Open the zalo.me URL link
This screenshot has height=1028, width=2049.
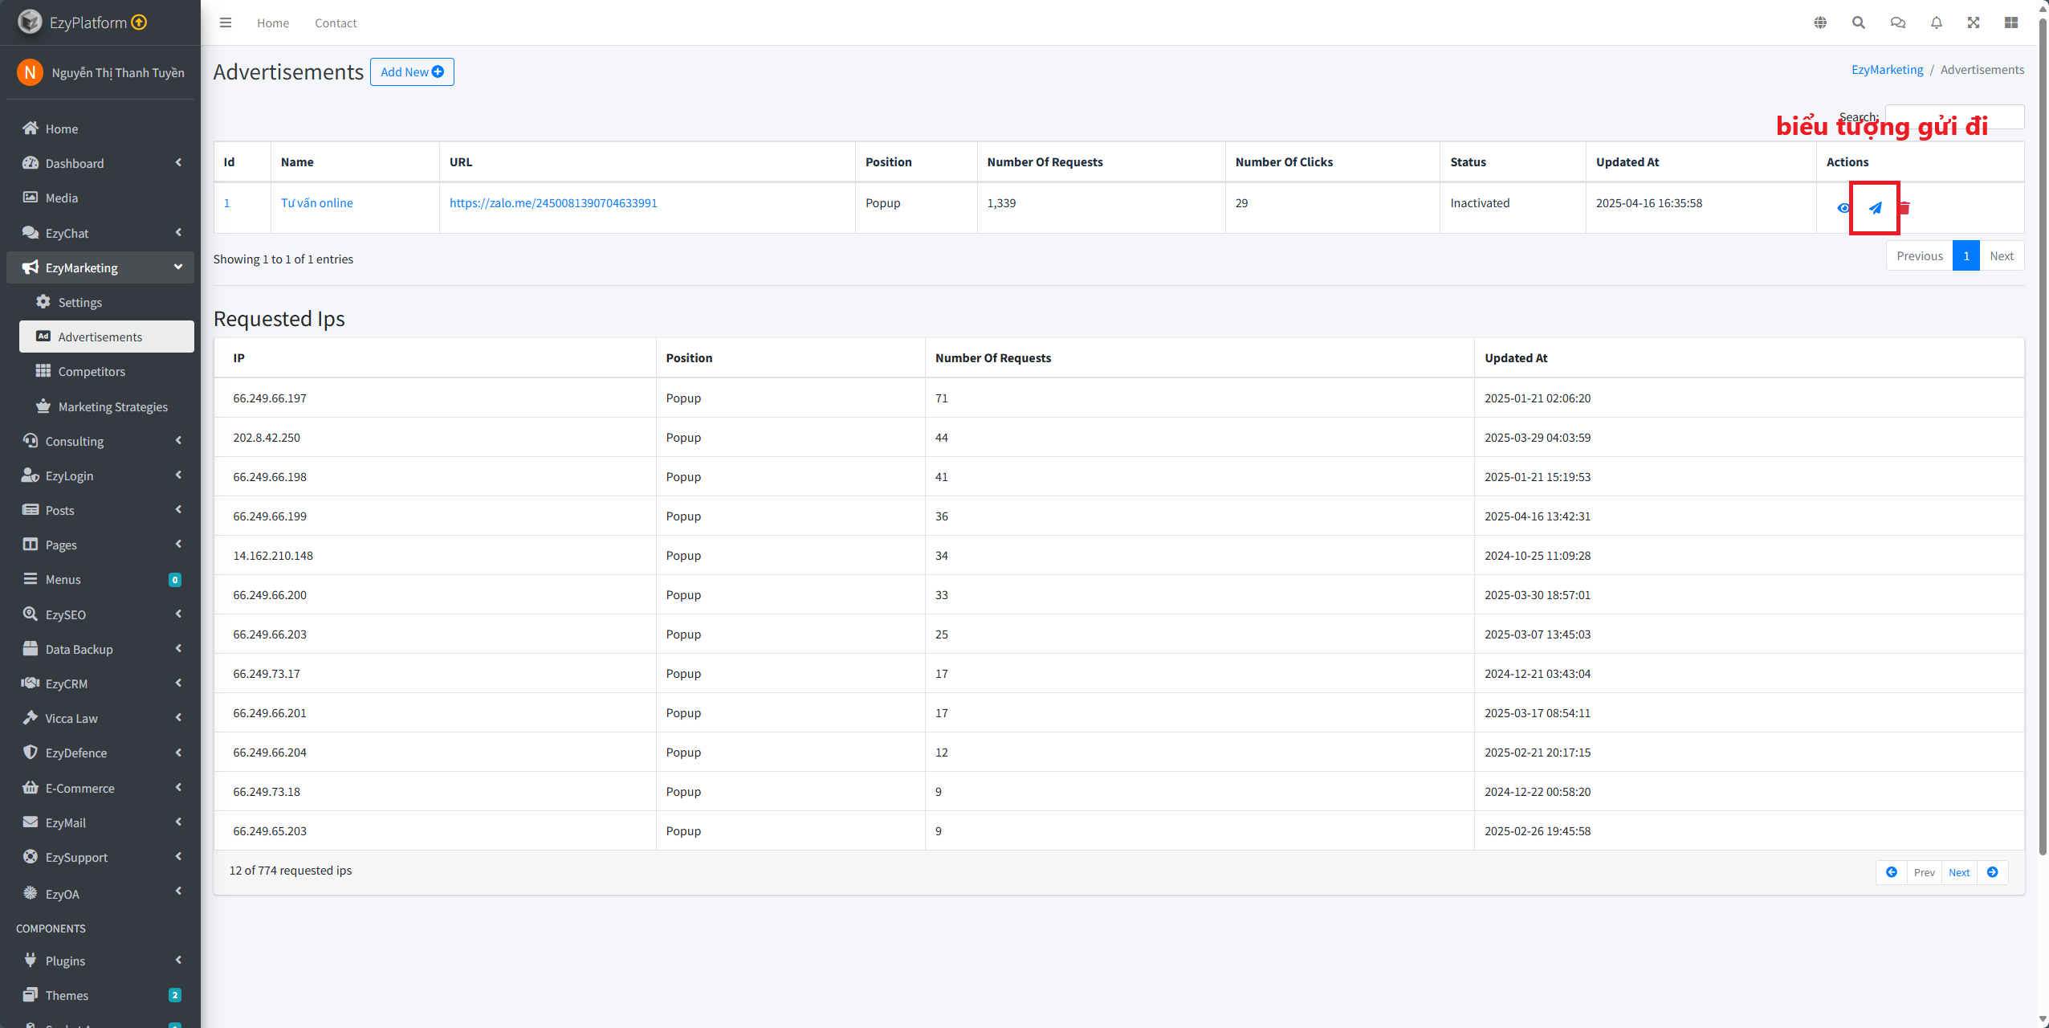(553, 202)
